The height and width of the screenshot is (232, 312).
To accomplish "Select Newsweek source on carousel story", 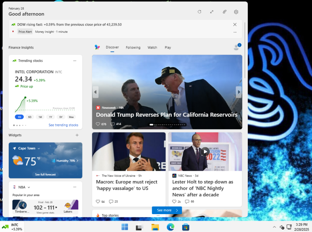I will (109, 108).
